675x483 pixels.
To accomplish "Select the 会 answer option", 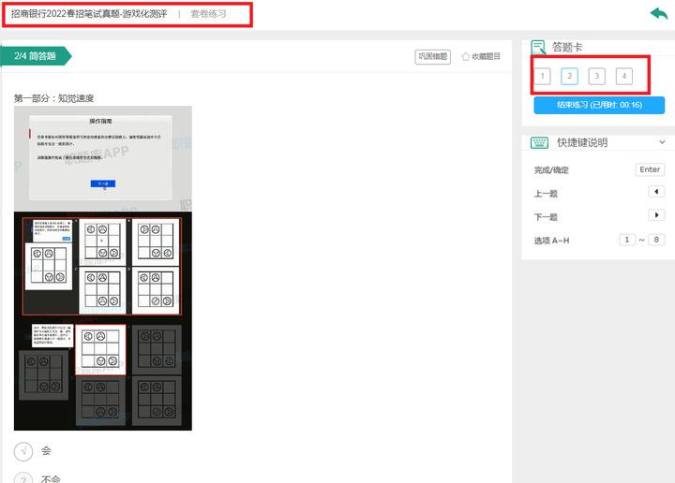I will [x=23, y=451].
